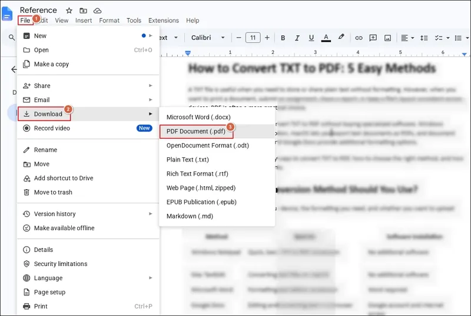The width and height of the screenshot is (471, 316).
Task: Open the View menu
Action: click(x=62, y=21)
